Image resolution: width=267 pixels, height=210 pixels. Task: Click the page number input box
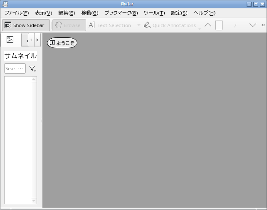(x=219, y=25)
